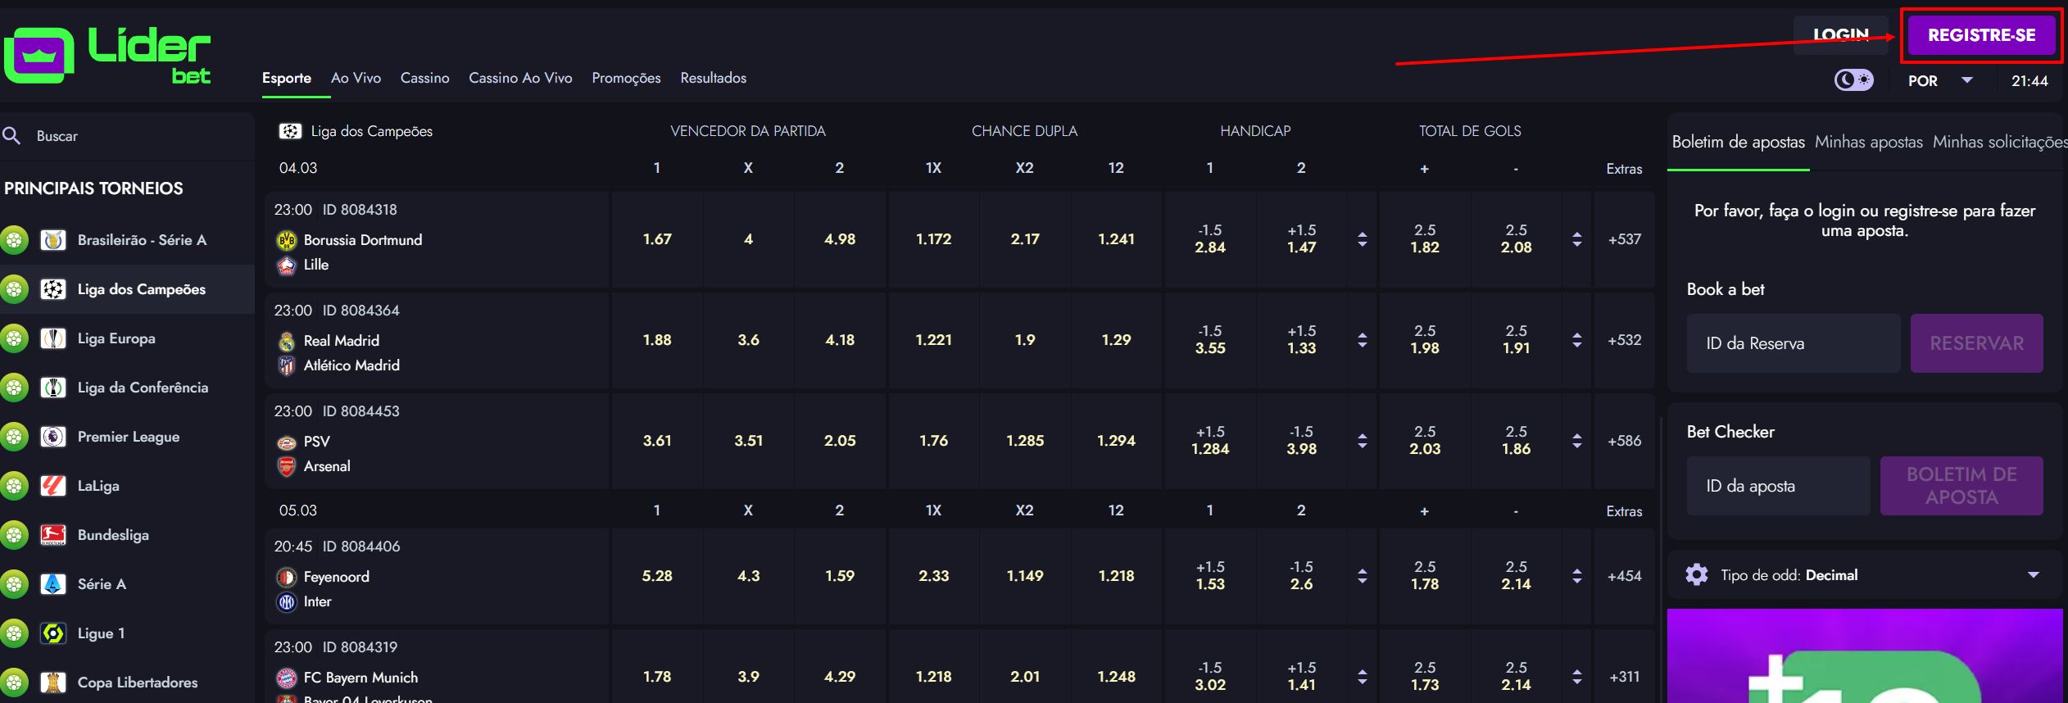Switch to Minhas apostas tab

click(x=1868, y=142)
